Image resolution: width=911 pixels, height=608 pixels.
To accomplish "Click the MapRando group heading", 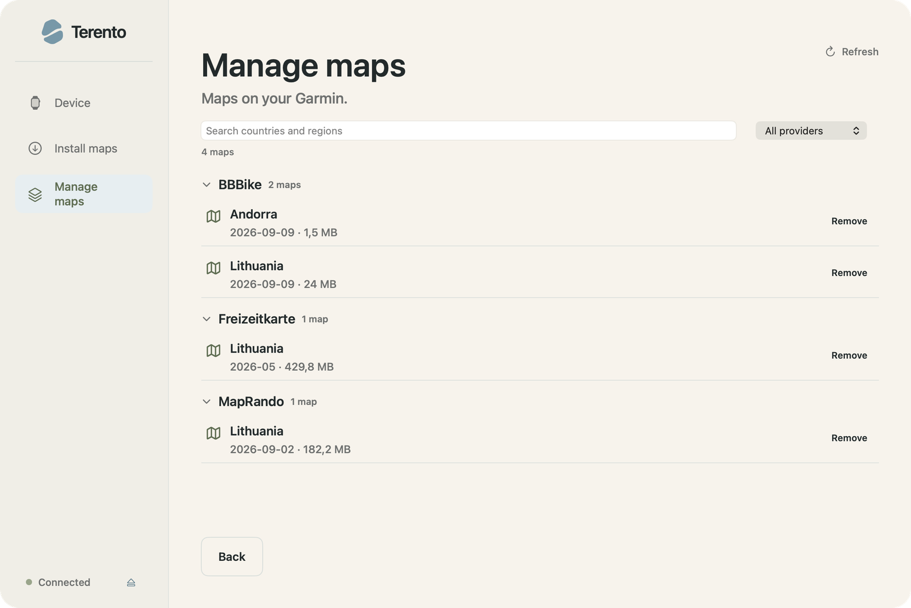I will click(251, 402).
